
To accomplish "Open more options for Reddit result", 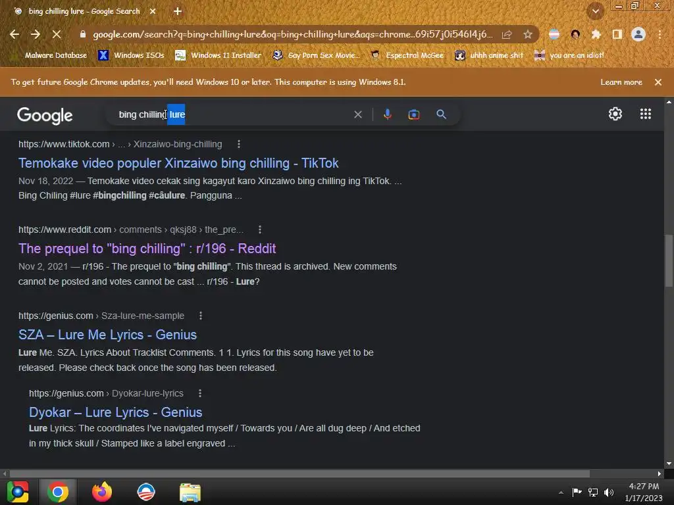I will pos(259,229).
